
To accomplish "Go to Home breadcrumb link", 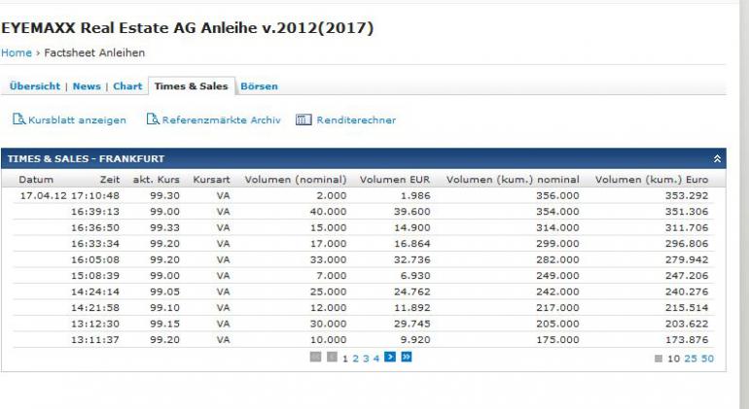I will point(17,53).
